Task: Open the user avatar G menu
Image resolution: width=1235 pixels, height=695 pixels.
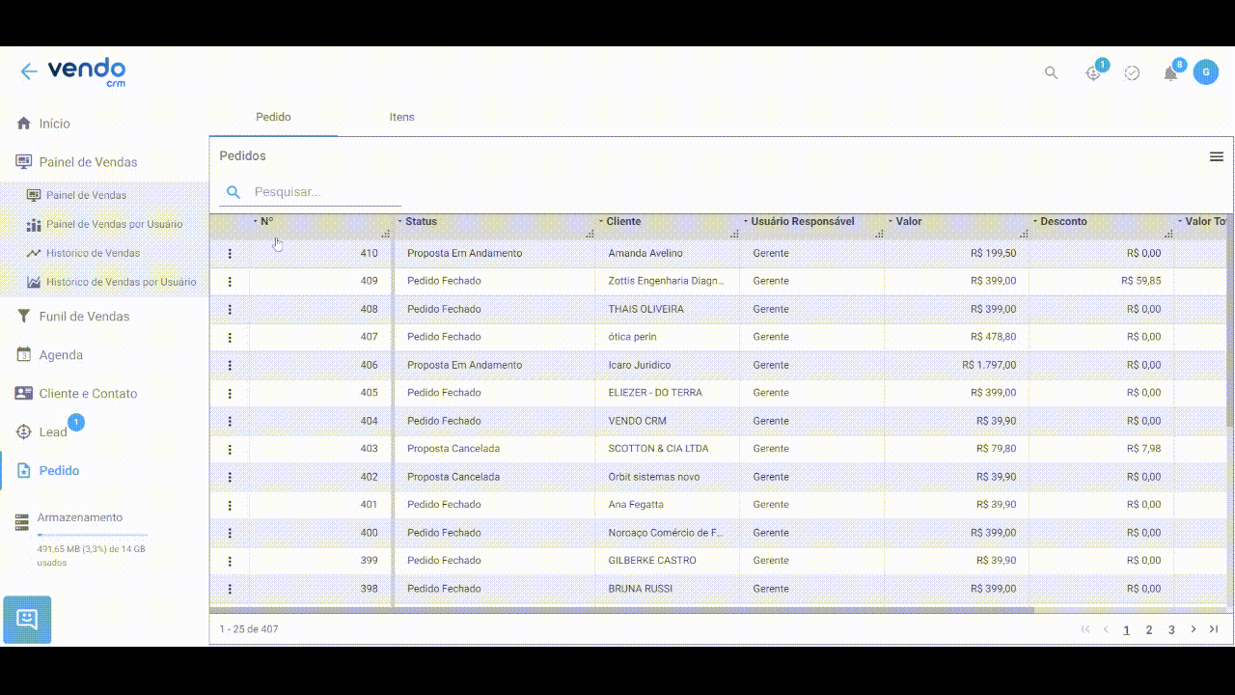Action: tap(1205, 72)
